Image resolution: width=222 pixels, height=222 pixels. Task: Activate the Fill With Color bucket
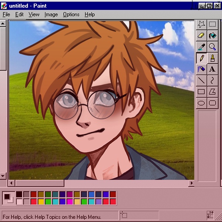point(212,36)
